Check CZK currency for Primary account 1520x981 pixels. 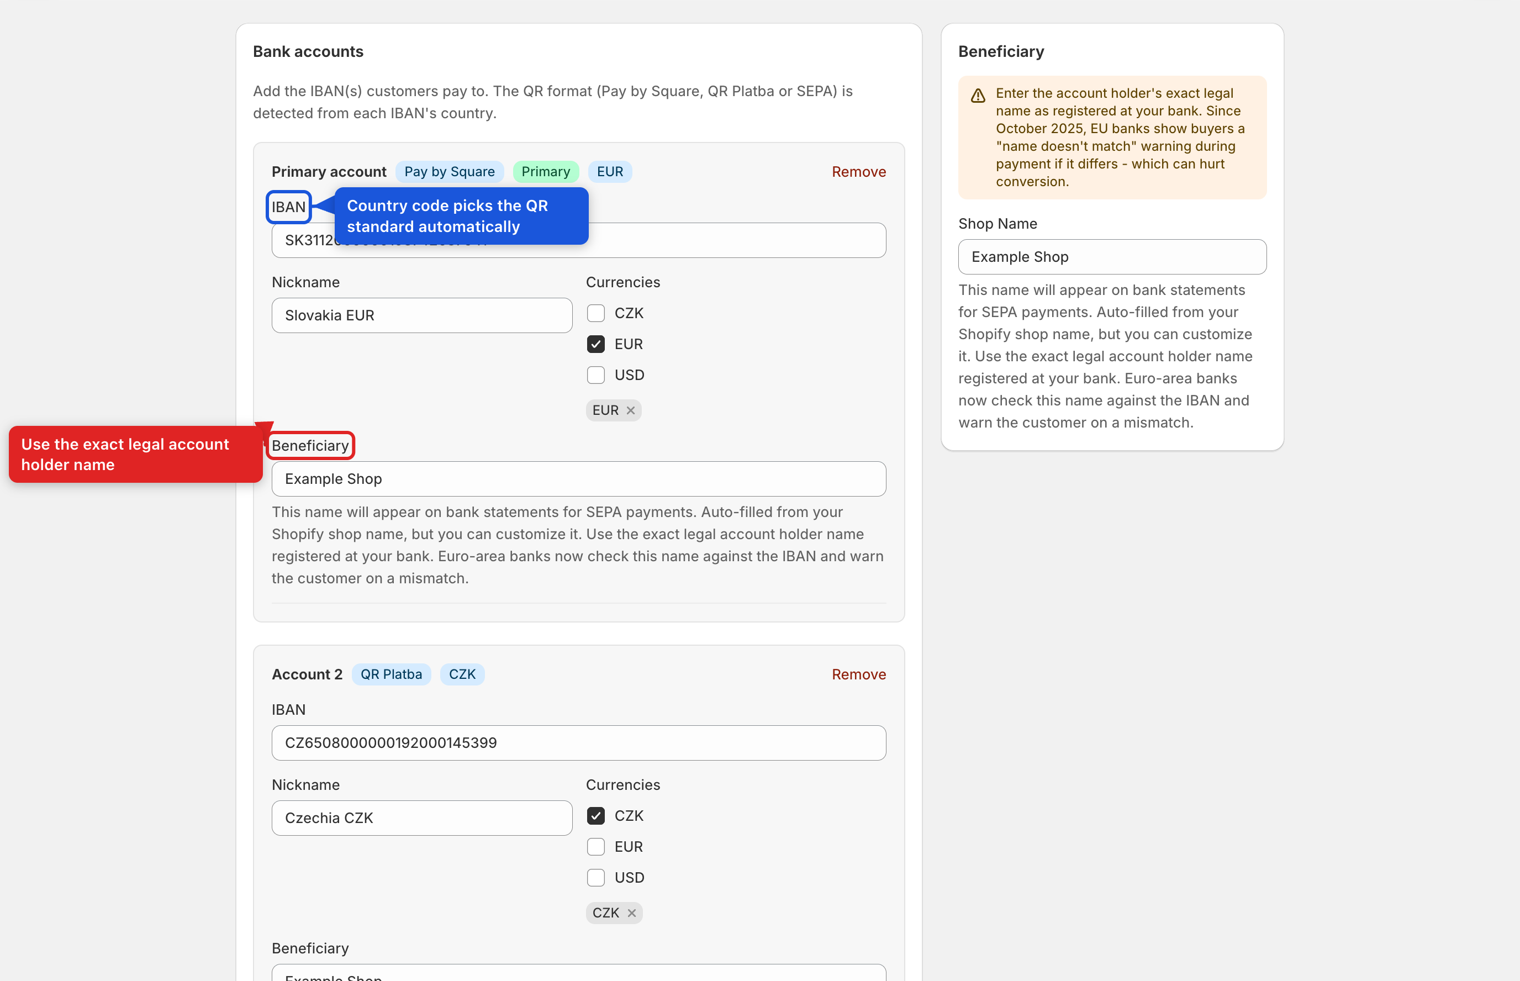tap(595, 313)
